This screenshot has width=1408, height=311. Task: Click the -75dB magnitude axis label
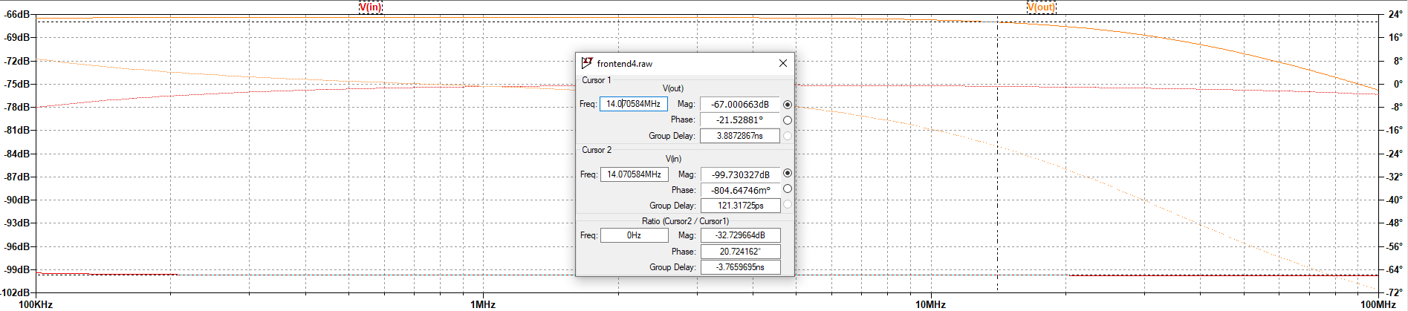pos(17,84)
